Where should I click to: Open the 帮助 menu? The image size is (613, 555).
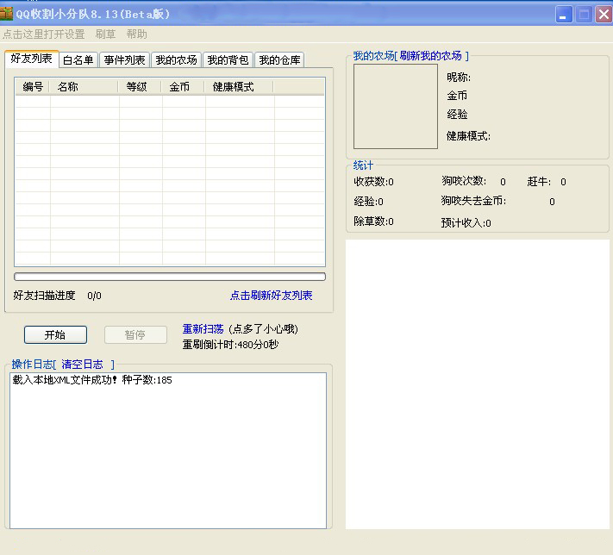[x=137, y=34]
